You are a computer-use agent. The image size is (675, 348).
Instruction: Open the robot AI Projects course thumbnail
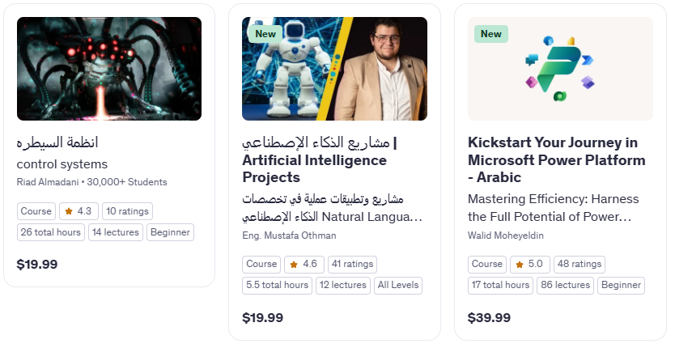(334, 69)
